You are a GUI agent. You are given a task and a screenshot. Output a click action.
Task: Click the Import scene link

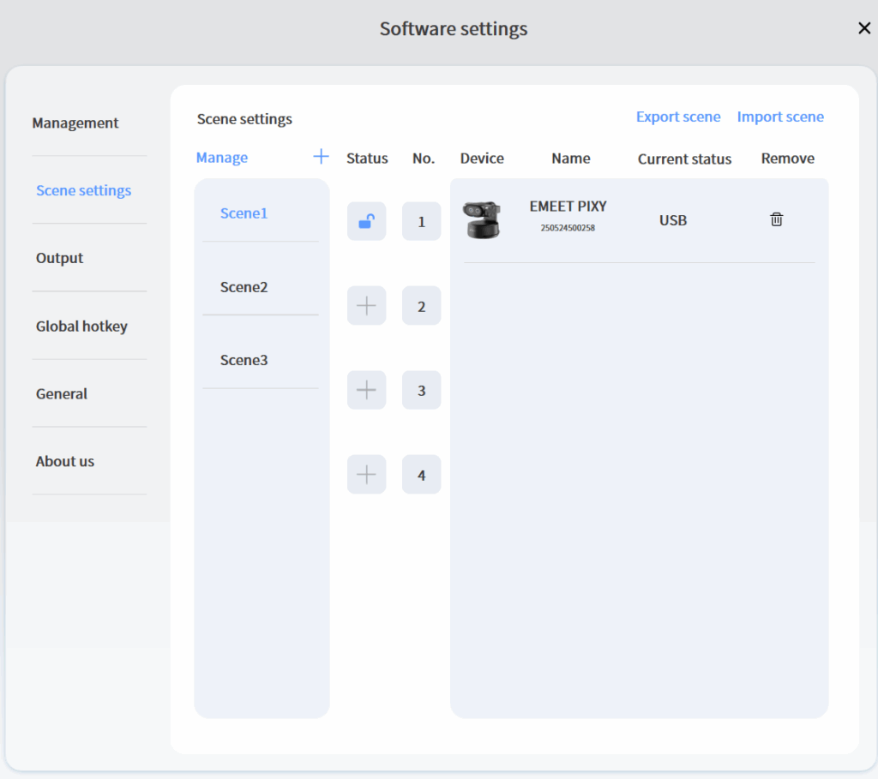click(779, 117)
